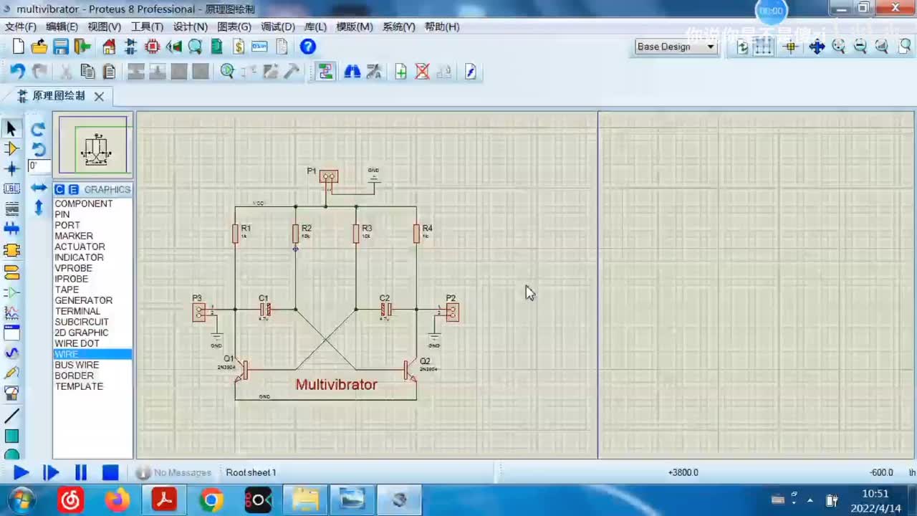Viewport: 917px width, 516px height.
Task: Create a new project file
Action: click(x=19, y=47)
